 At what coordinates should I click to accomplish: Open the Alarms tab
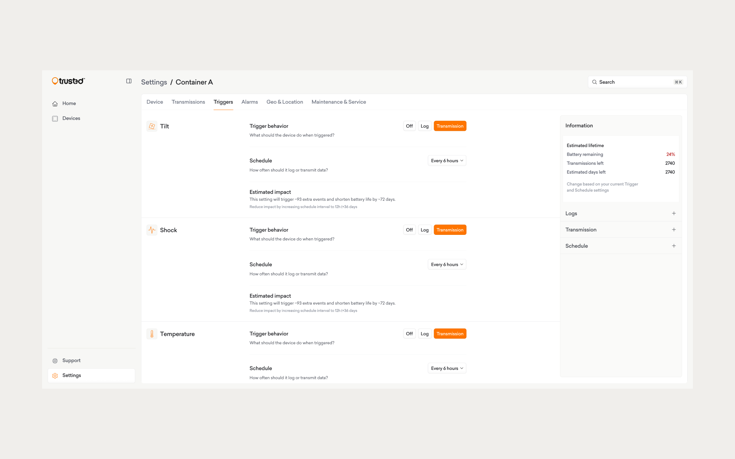pyautogui.click(x=250, y=102)
